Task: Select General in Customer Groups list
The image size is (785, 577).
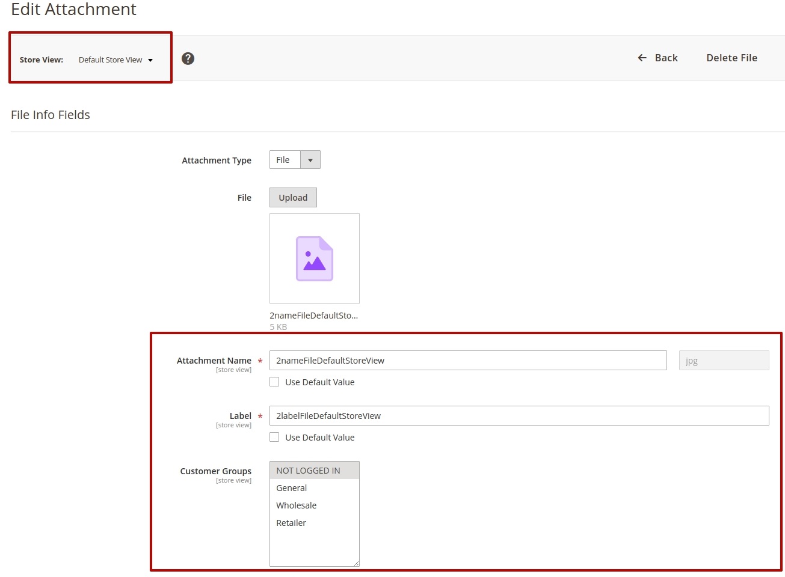Action: (x=292, y=488)
